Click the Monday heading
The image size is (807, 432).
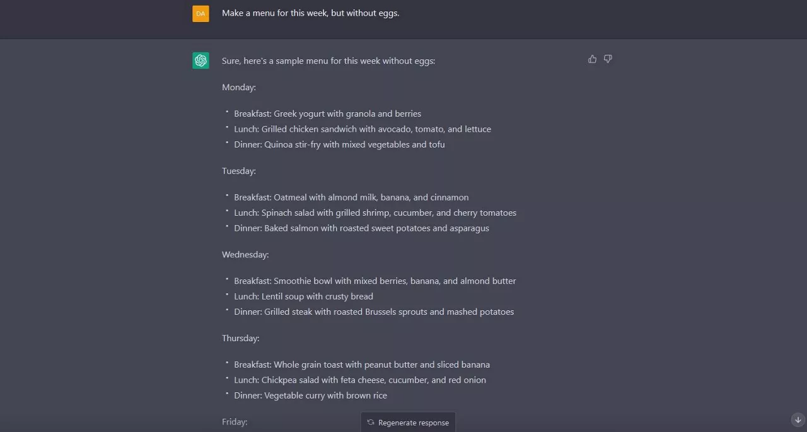(238, 88)
